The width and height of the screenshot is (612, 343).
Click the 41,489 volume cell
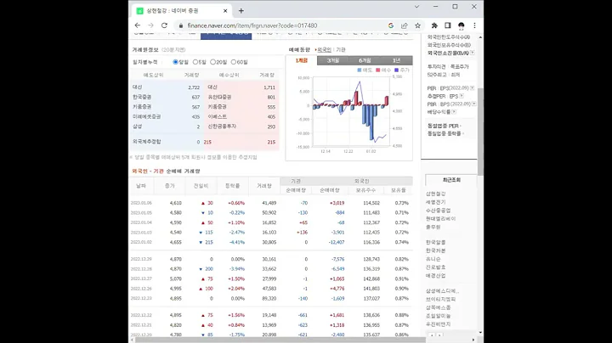click(x=269, y=203)
